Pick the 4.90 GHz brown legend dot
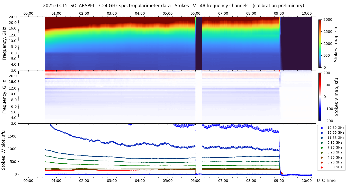The width and height of the screenshot is (347, 186). (x=322, y=158)
